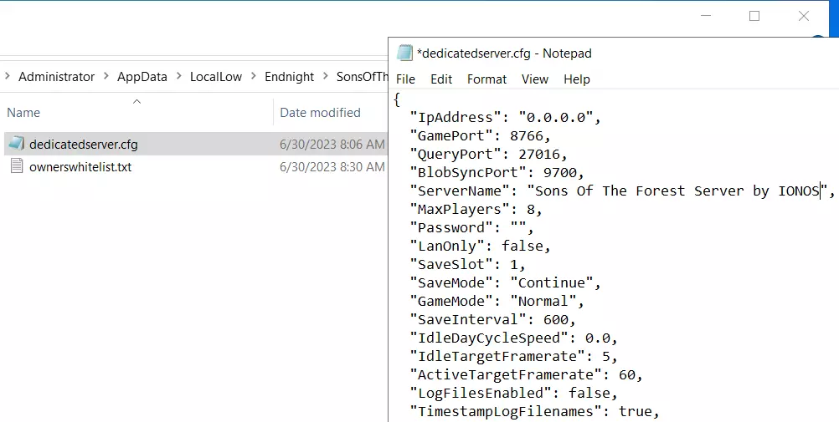Click the dedicatedserver.cfg file icon
Image resolution: width=839 pixels, height=422 pixels.
point(17,145)
